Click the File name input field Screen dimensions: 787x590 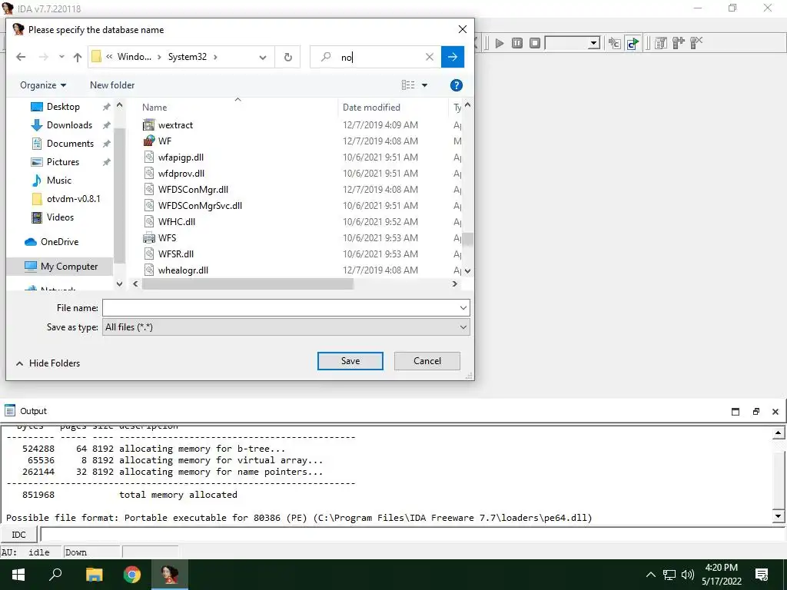[x=280, y=307]
